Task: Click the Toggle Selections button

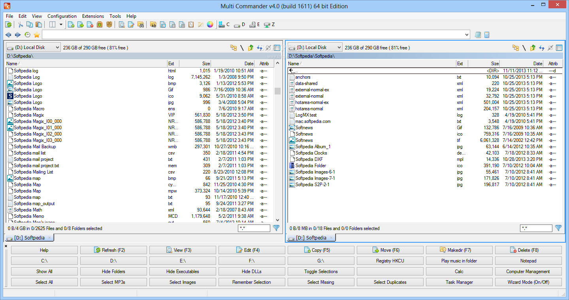Action: click(x=321, y=271)
